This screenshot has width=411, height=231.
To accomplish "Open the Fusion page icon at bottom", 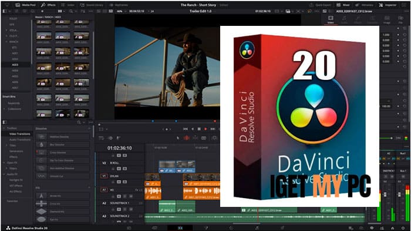I will coord(206,228).
